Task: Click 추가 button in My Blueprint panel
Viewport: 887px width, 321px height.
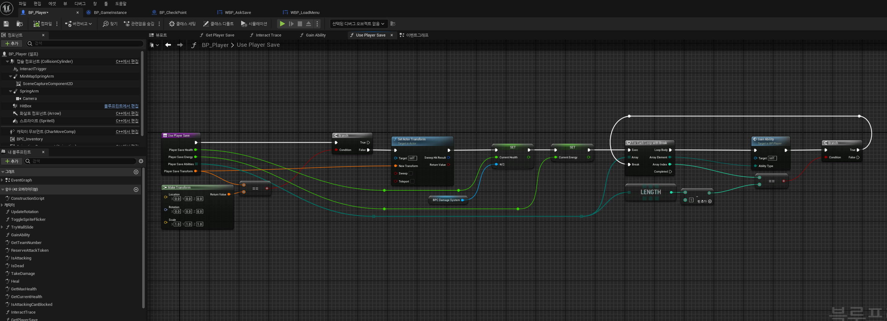Action: click(12, 161)
